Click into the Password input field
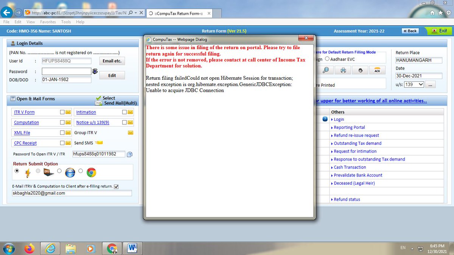The height and width of the screenshot is (255, 454). (x=66, y=71)
